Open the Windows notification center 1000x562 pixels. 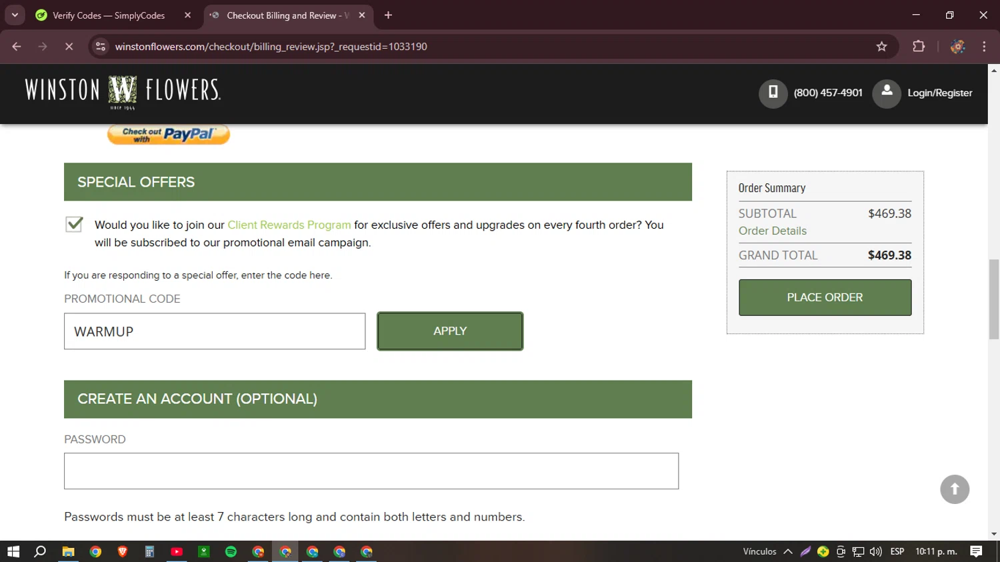976,551
